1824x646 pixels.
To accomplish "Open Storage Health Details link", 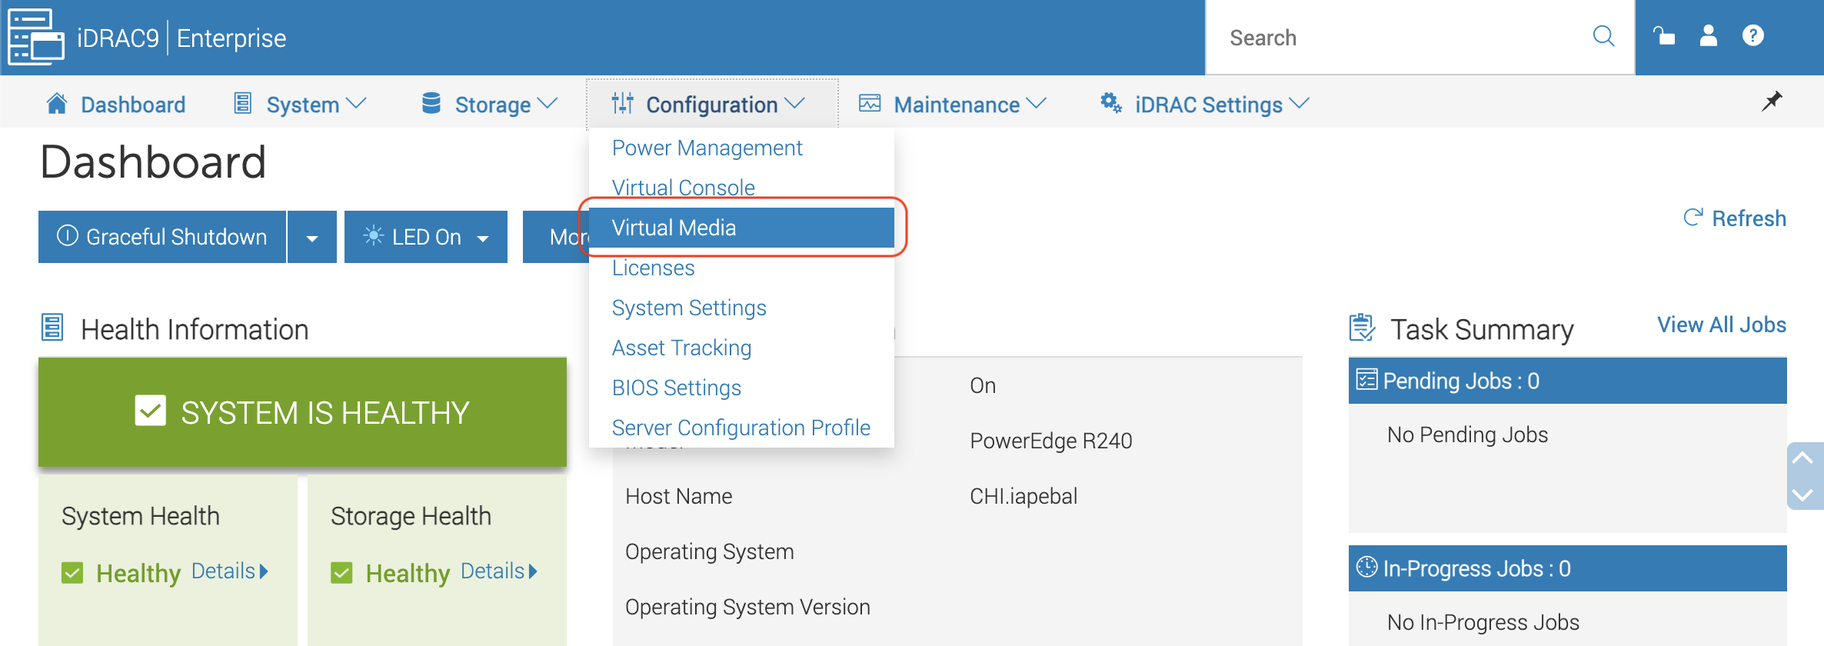I will tap(499, 571).
